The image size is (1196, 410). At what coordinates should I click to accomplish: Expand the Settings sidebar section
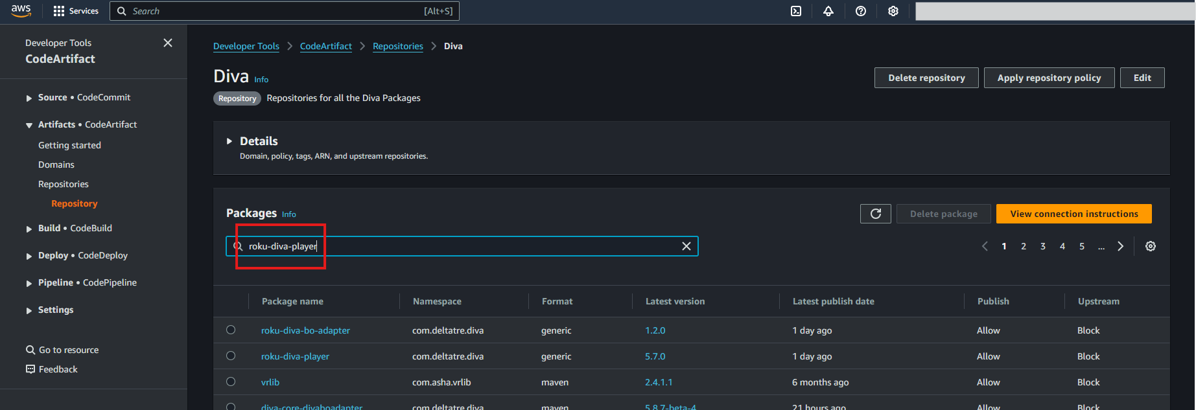tap(29, 310)
